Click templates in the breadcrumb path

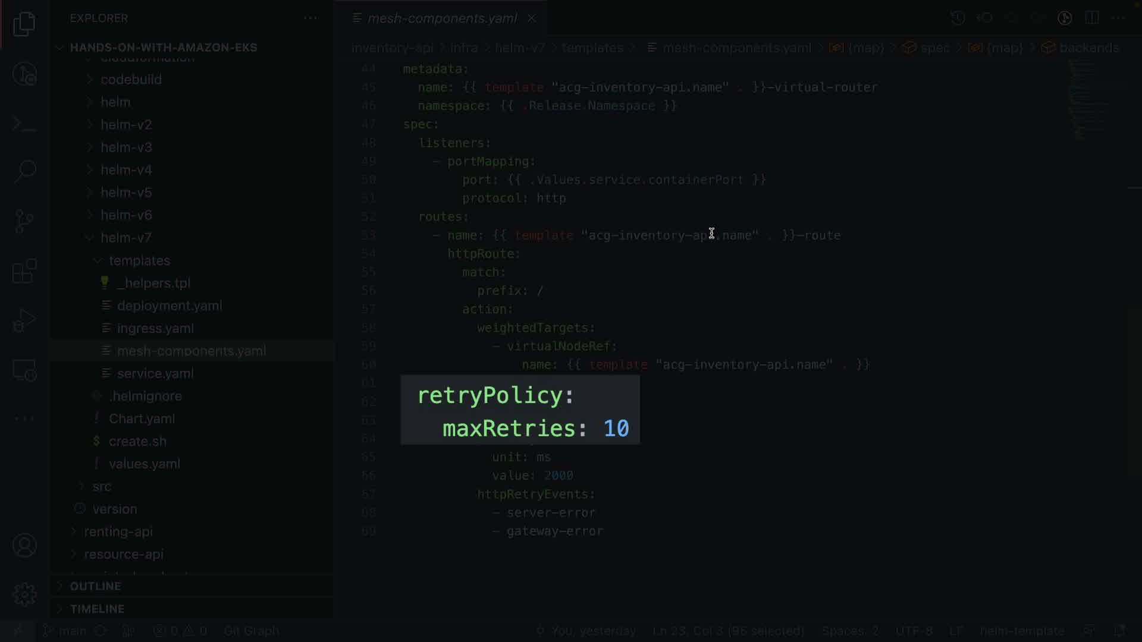[592, 48]
